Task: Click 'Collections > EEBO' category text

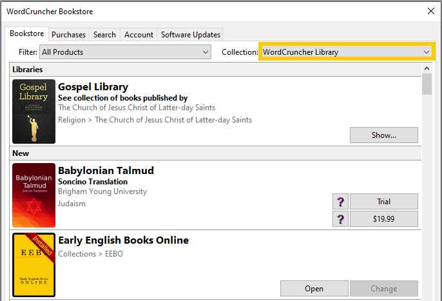Action: [90, 254]
